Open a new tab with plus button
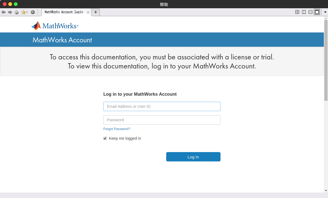Screen dimensions: 328x198 coord(96,12)
